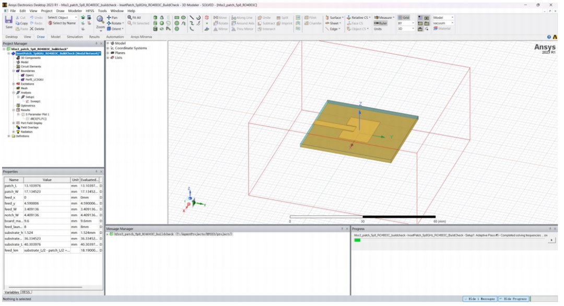The image size is (564, 306).
Task: Click the Hide 1 Messages button
Action: 479,299
